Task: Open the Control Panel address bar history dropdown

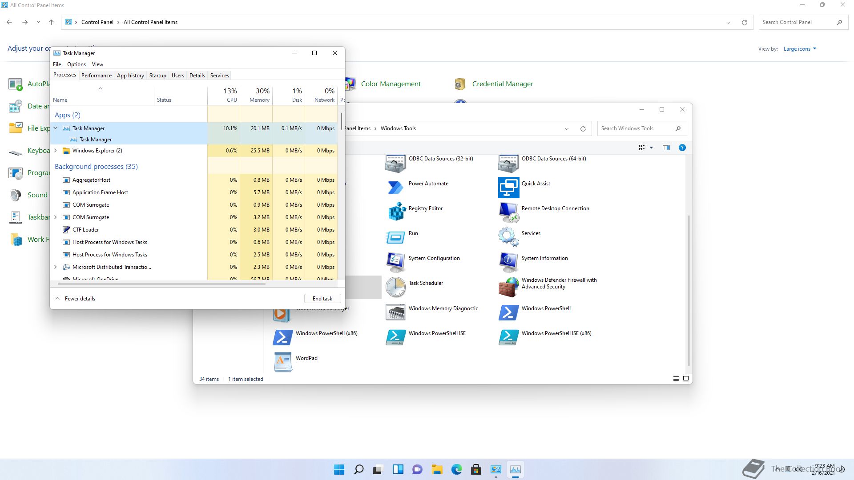Action: point(728,23)
